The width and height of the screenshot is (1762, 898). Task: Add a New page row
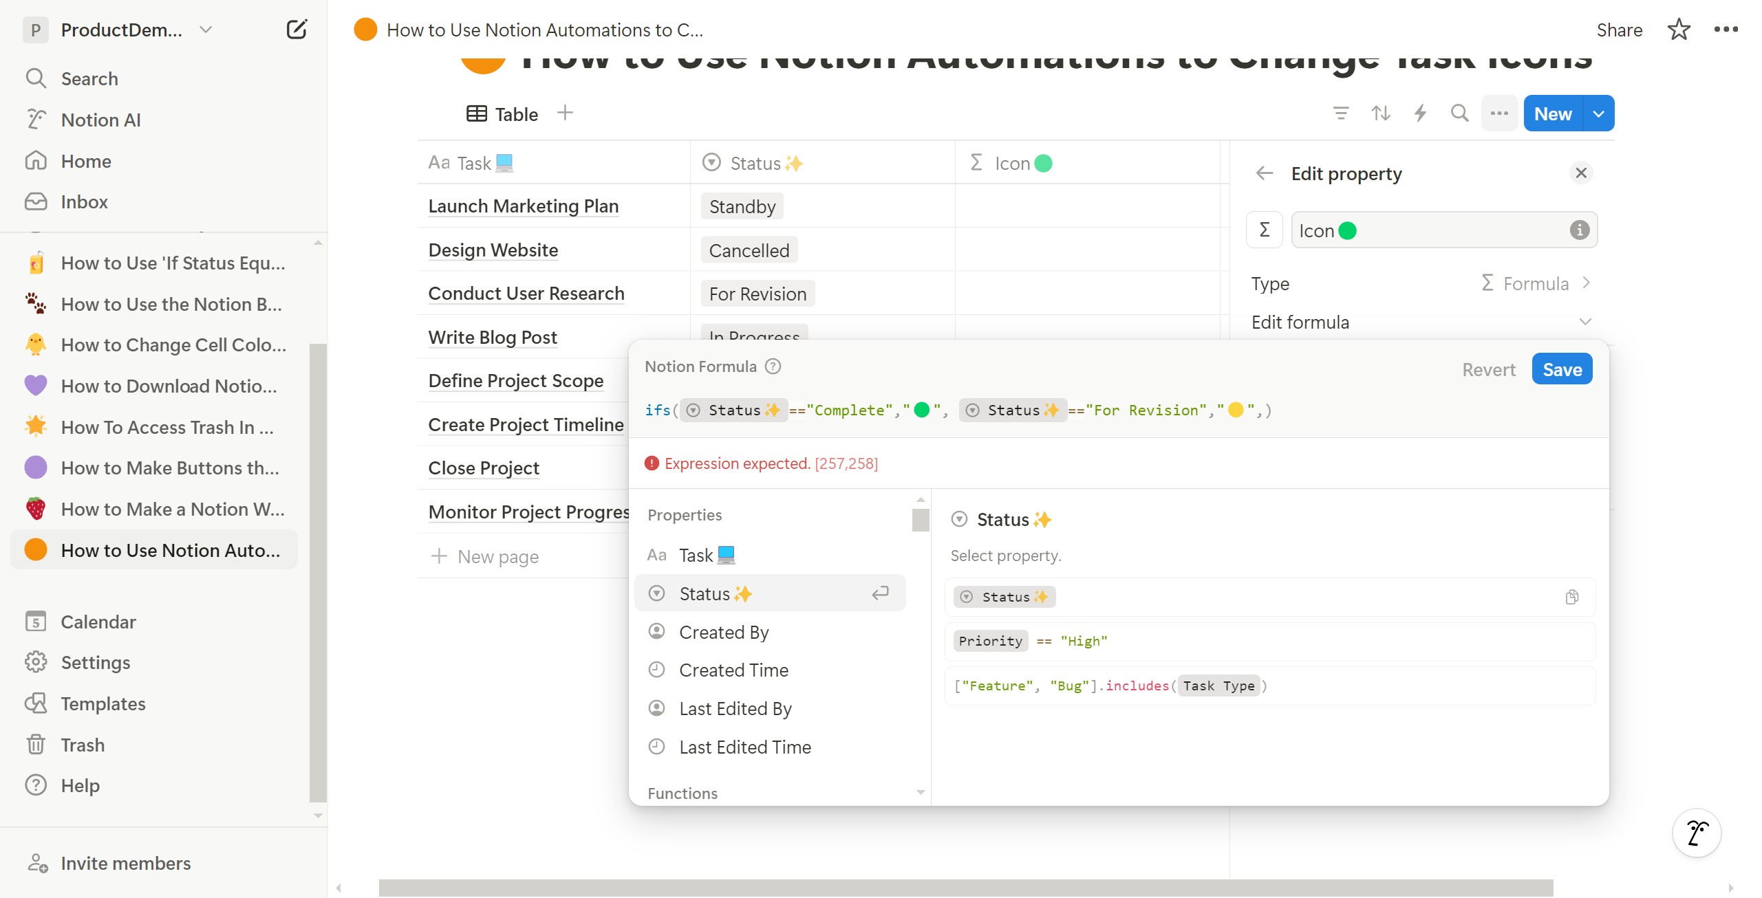pos(484,556)
